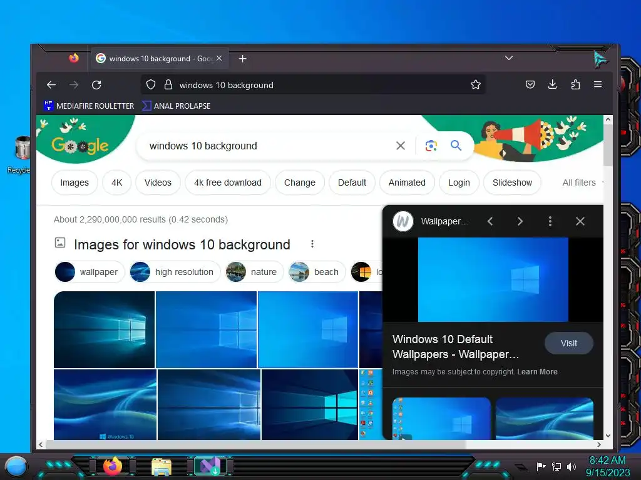The image size is (641, 480).
Task: Open the wavy blue related image in panel
Action: (x=544, y=418)
